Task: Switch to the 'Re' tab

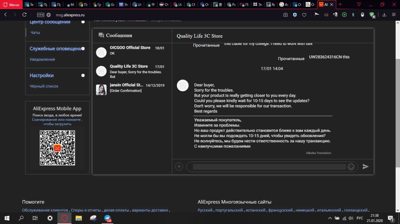Action: click(x=271, y=5)
